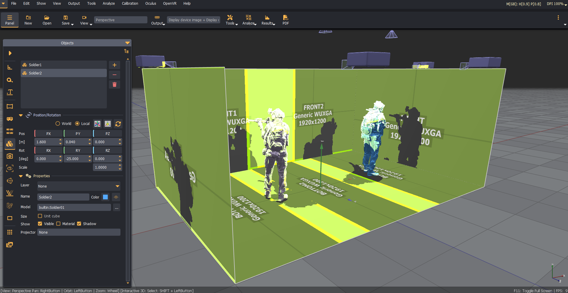Toggle the Shadow checkbox
The height and width of the screenshot is (293, 568).
(x=79, y=224)
